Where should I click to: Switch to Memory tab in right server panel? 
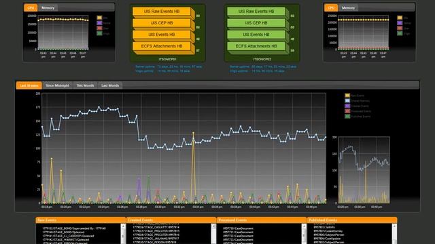point(348,7)
